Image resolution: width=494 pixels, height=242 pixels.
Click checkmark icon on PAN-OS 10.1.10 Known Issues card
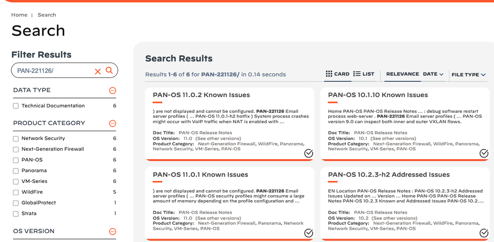(x=484, y=153)
